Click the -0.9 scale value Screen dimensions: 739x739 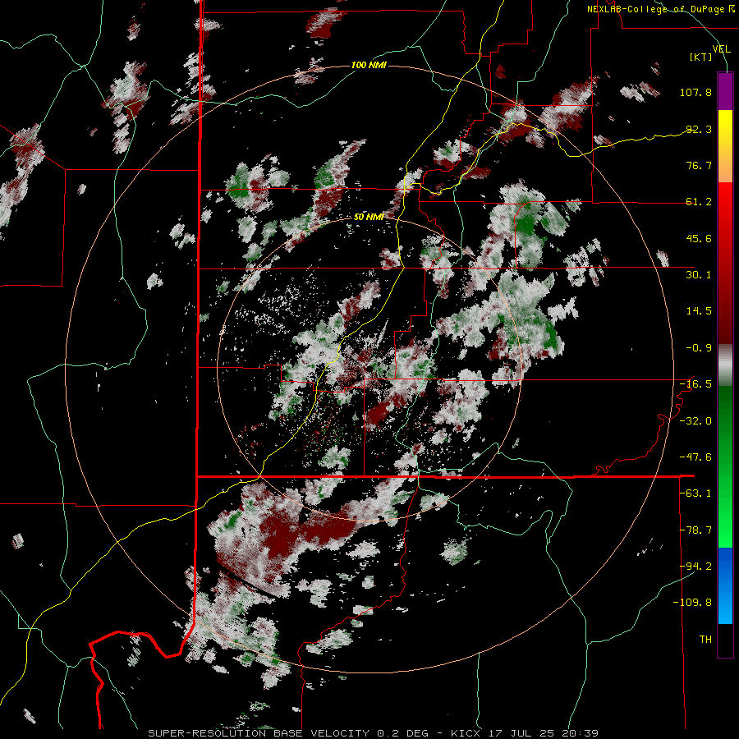[699, 348]
